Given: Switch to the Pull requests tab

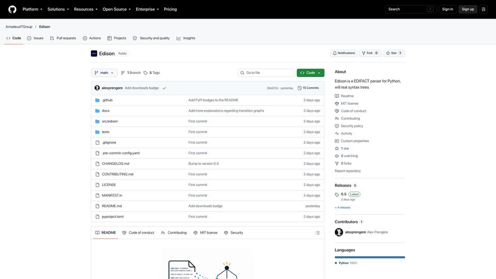Looking at the screenshot, I should 63,38.
